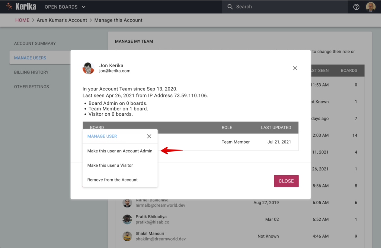The image size is (381, 248).
Task: Go to the Home breadcrumb link
Action: coord(22,20)
